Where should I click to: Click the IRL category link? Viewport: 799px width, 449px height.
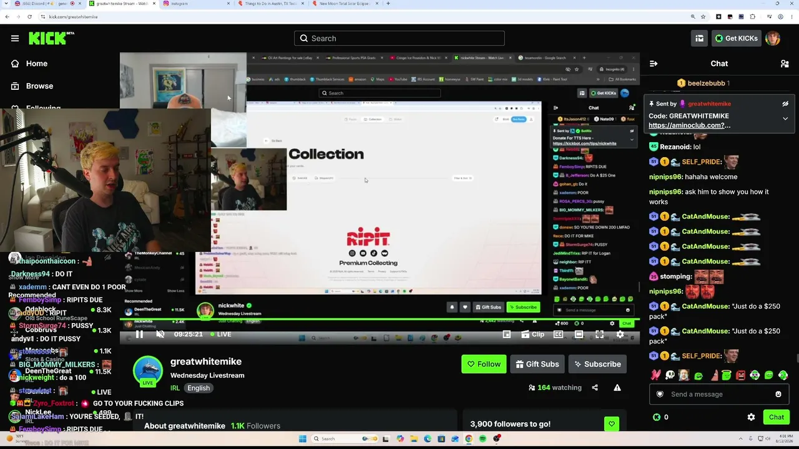(x=175, y=388)
